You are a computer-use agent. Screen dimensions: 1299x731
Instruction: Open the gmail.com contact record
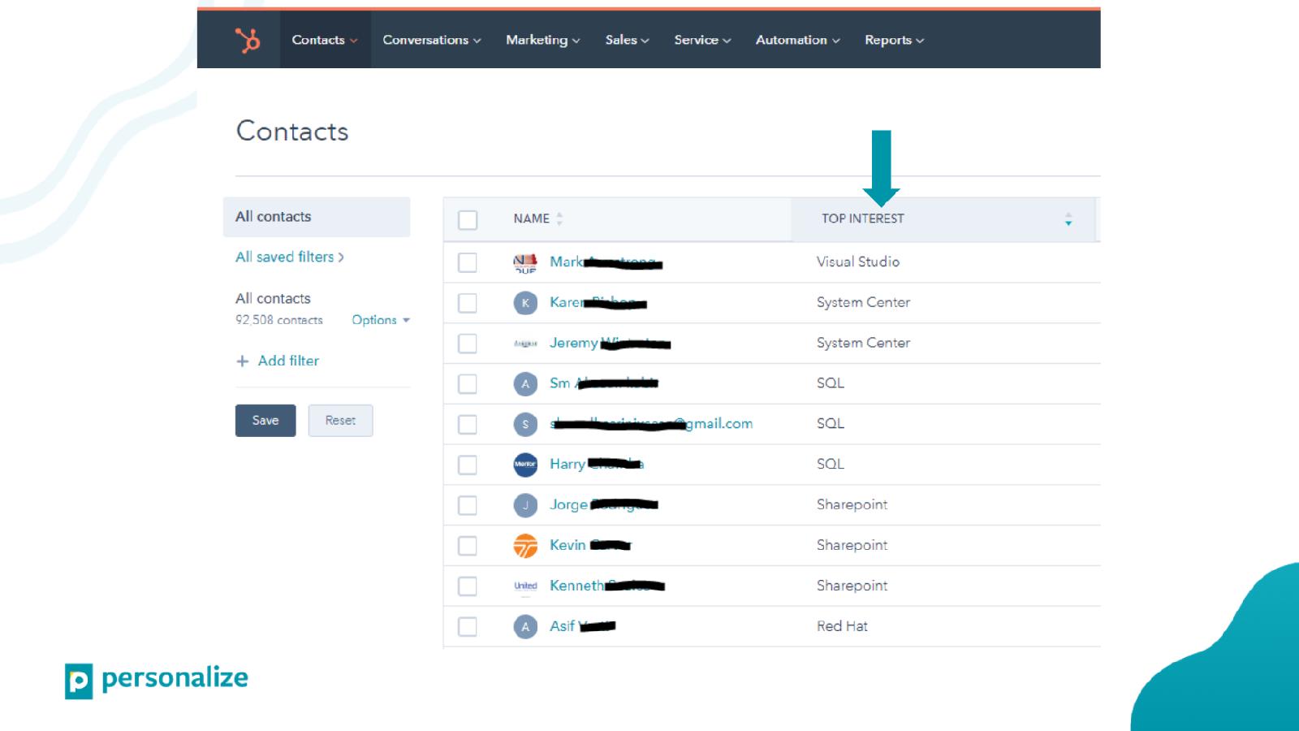click(x=651, y=424)
